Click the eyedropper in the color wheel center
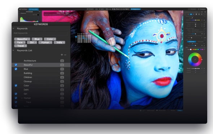 click(195, 59)
